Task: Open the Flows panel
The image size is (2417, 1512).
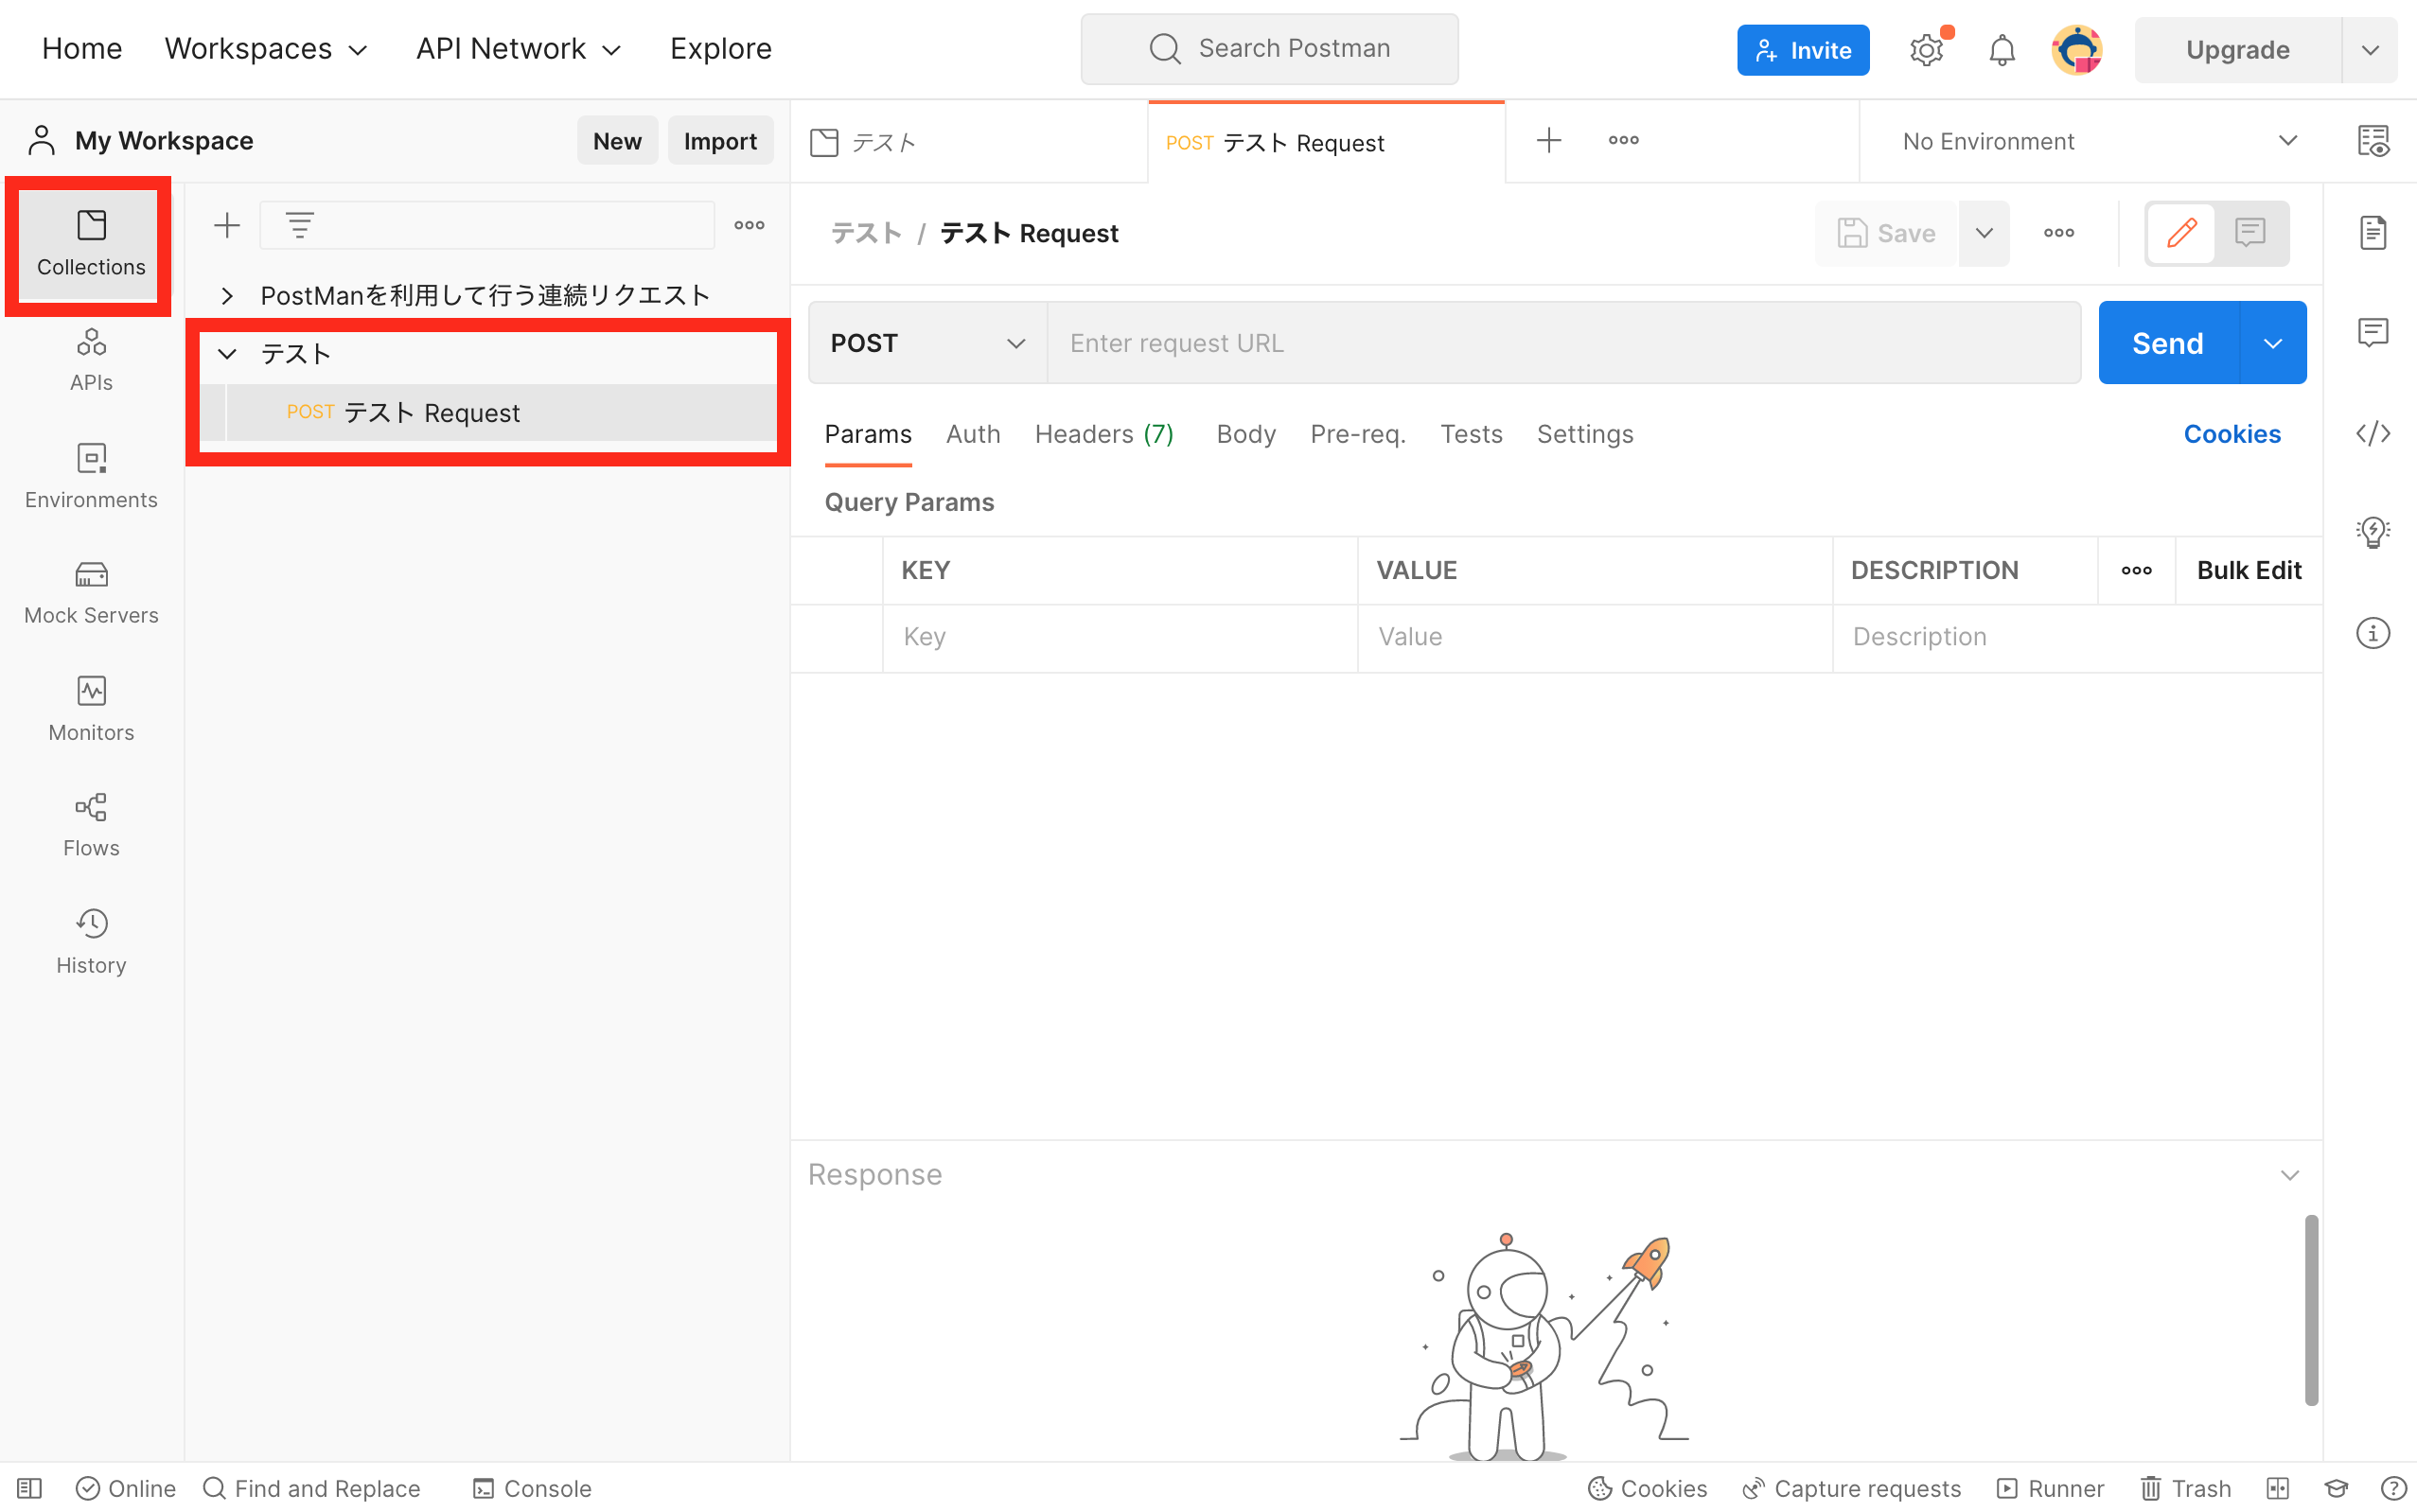Action: click(x=91, y=823)
